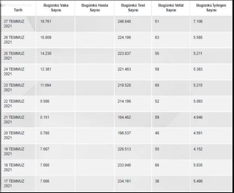Select the test count 224.198
Screen dimensions: 234x193
click(x=124, y=37)
